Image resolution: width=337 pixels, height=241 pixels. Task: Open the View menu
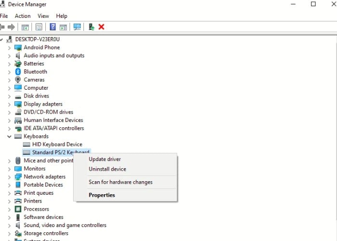(x=43, y=16)
